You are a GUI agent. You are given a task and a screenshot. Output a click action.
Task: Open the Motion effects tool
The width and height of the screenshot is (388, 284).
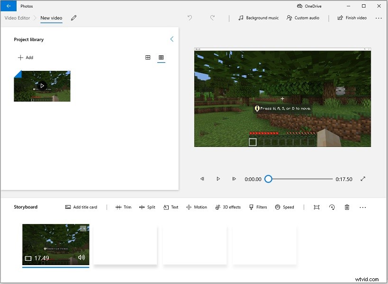pos(197,207)
